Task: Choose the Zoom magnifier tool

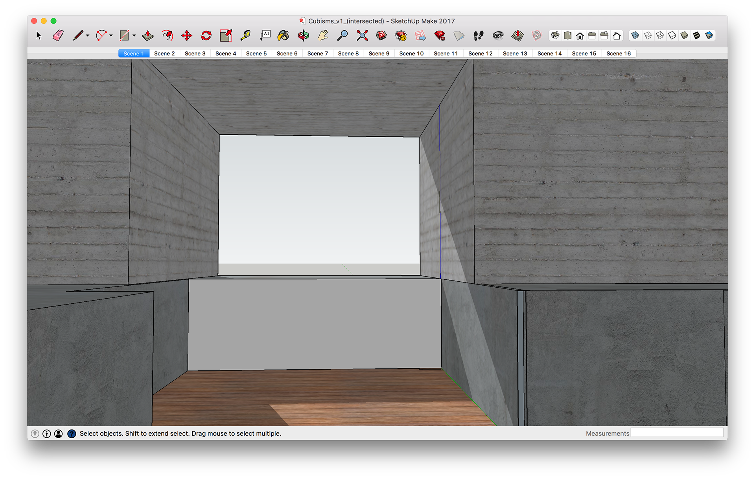Action: click(343, 36)
